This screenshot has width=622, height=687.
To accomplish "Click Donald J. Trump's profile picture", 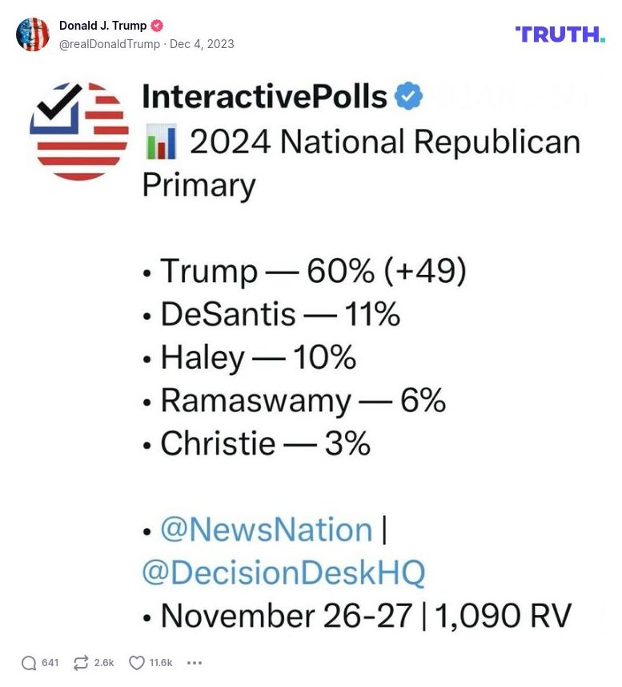I will click(34, 34).
